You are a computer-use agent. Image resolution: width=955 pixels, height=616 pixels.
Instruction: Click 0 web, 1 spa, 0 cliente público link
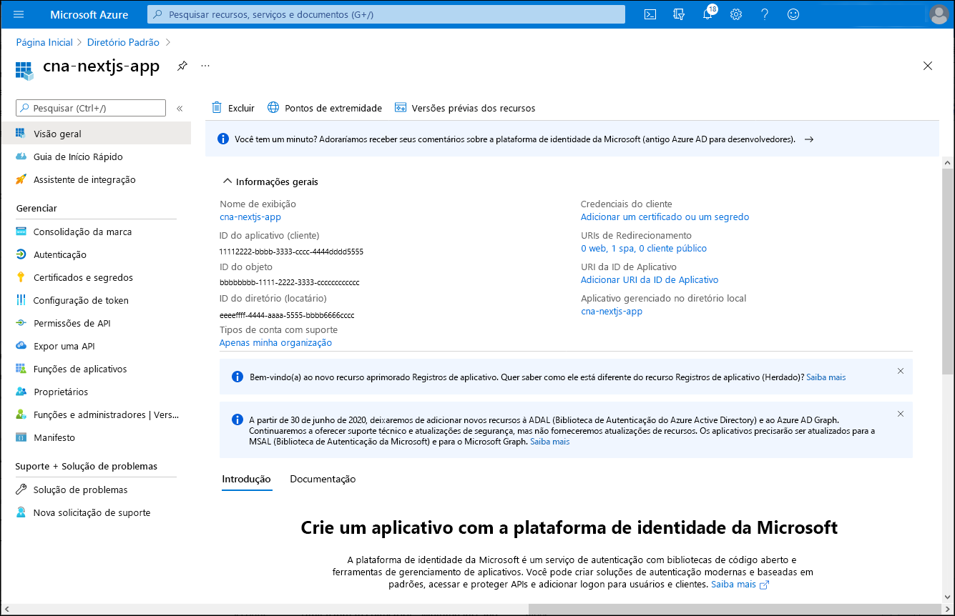[644, 248]
